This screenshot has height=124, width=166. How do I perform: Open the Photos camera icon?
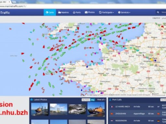coord(86,12)
